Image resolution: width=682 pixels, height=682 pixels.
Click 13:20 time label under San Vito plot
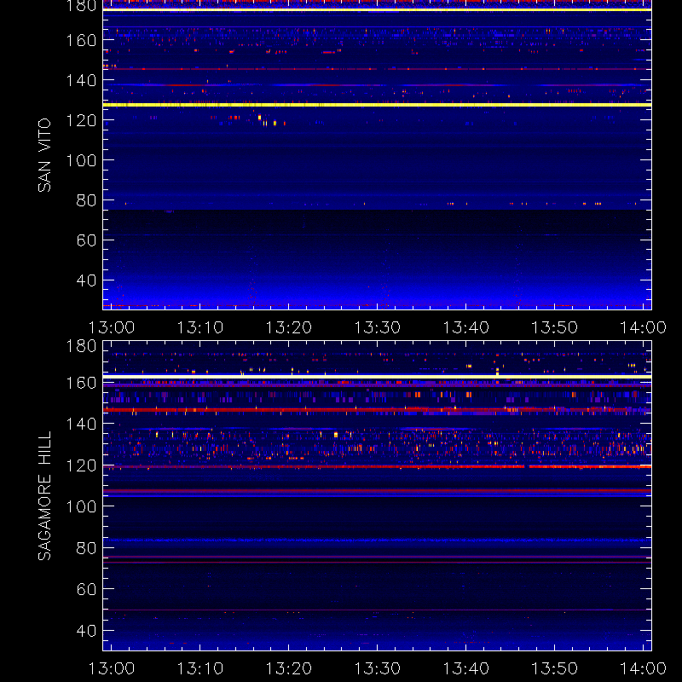click(289, 327)
